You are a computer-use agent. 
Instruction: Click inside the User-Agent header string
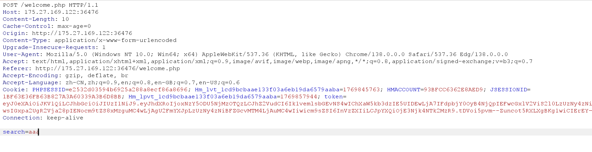click(277, 54)
